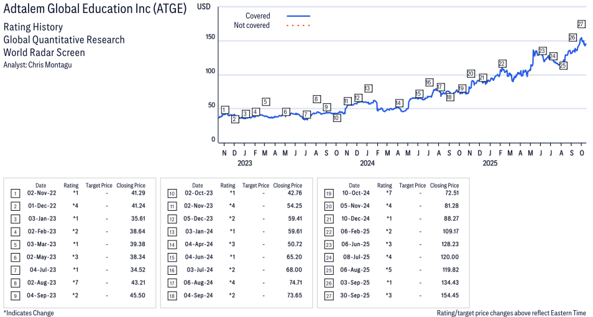
Task: Click the 2024 year label on the axis
Action: (367, 163)
